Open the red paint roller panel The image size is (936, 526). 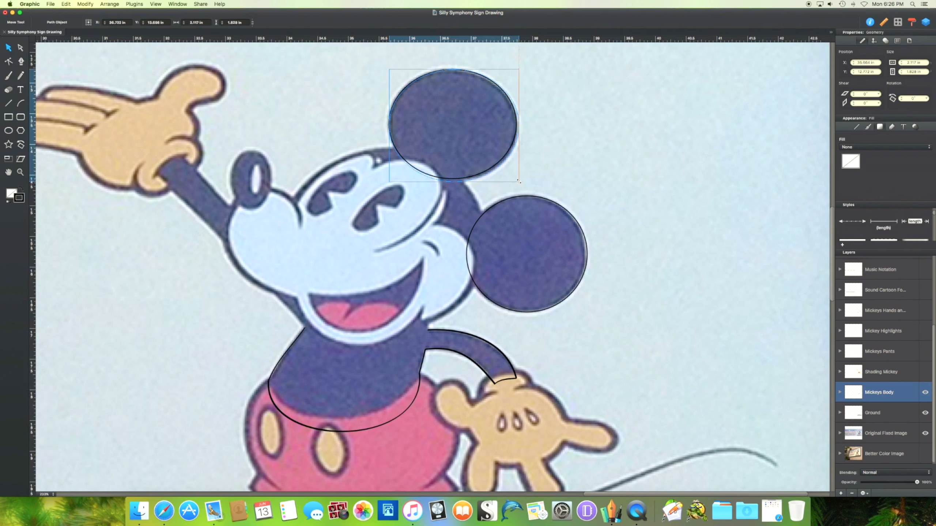[912, 22]
